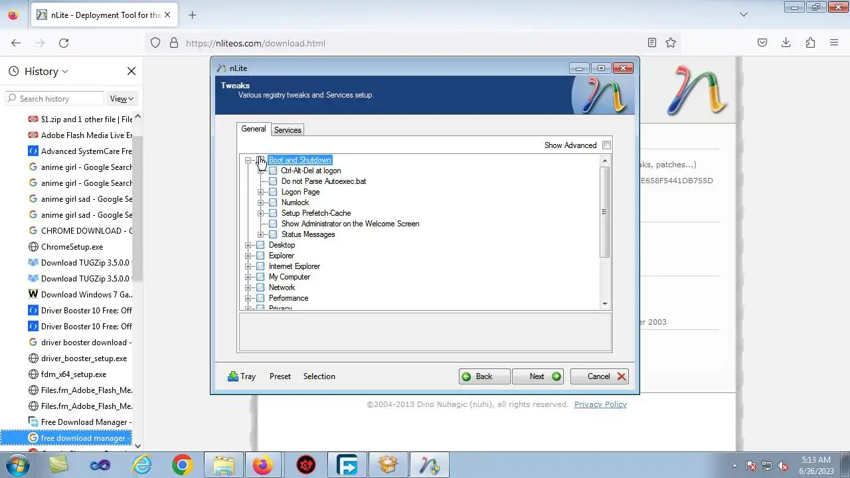Open 'Free Download Manager -' history entry

click(80, 422)
